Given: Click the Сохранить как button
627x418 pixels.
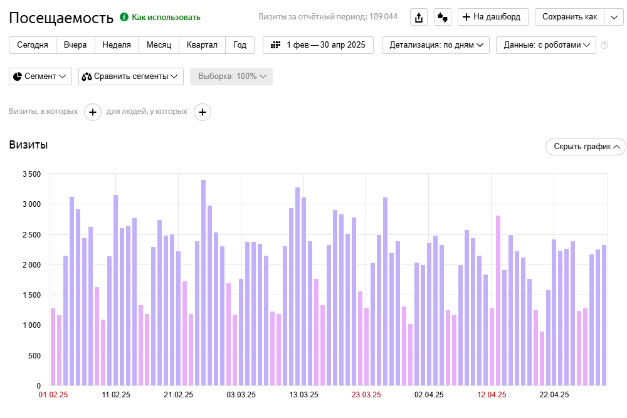Looking at the screenshot, I should [569, 17].
